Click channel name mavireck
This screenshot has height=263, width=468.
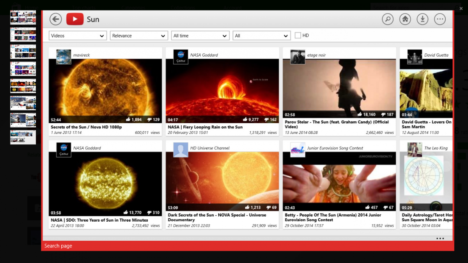[82, 55]
